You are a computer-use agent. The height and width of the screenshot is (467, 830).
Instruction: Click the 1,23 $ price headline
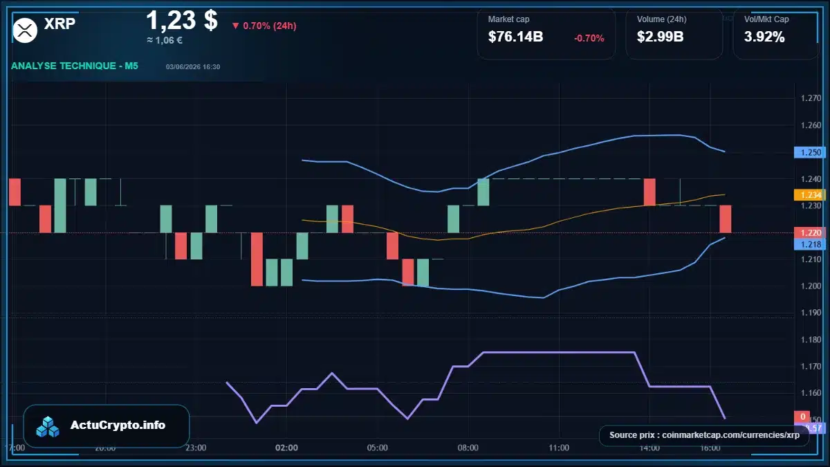pyautogui.click(x=182, y=19)
